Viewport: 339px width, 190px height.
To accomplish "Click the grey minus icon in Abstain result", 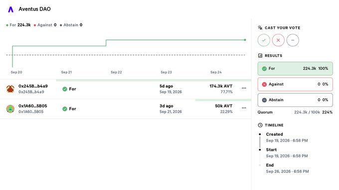I will [x=264, y=100].
